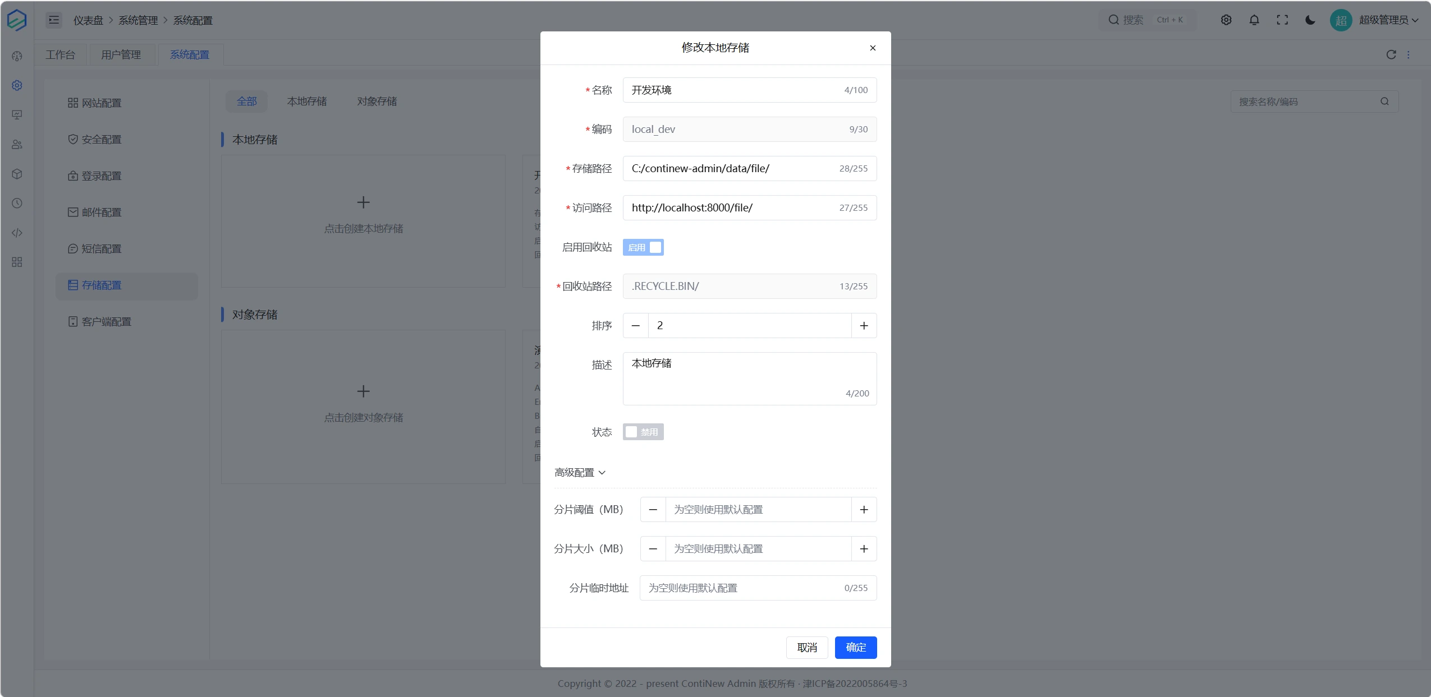Switch to the 工作台 tab

click(60, 54)
